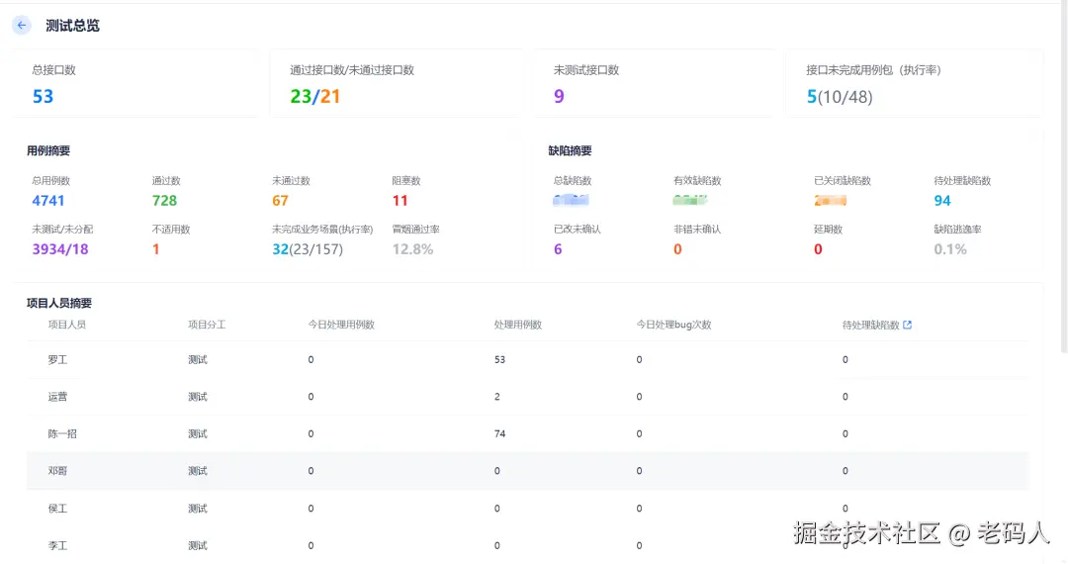This screenshot has height=564, width=1068.
Task: Click the 未通过数 value 67
Action: pos(280,201)
